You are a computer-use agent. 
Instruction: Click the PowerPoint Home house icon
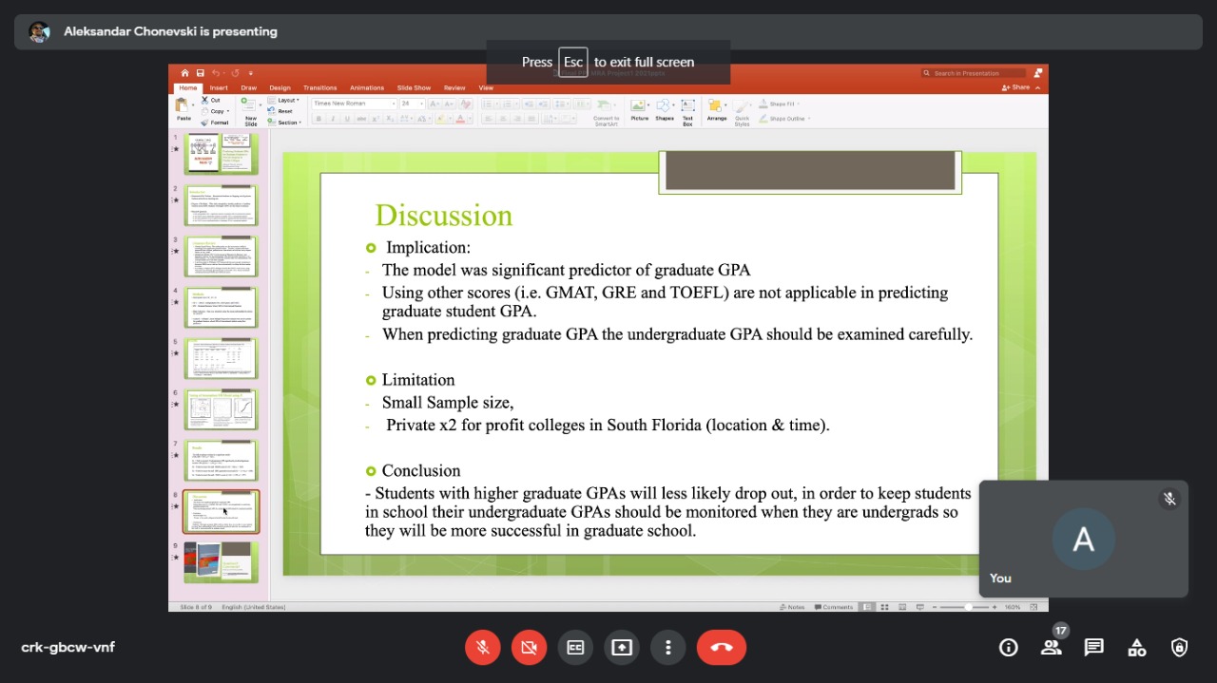pos(186,73)
